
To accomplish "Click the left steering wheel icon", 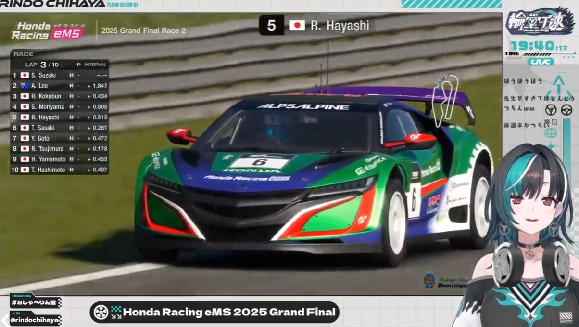I will click(x=551, y=110).
